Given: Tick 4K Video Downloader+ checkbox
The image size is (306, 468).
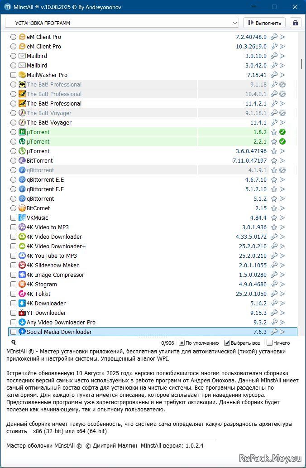Looking at the screenshot, I should [x=13, y=246].
